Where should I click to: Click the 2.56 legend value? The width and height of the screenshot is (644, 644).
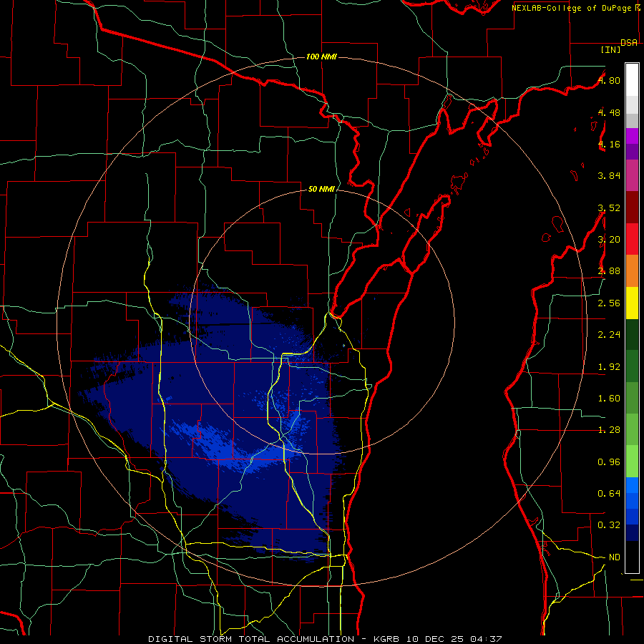point(609,303)
